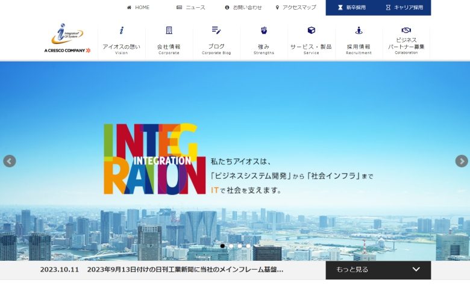
Task: Click the news icon beside ニュース
Action: (x=179, y=7)
